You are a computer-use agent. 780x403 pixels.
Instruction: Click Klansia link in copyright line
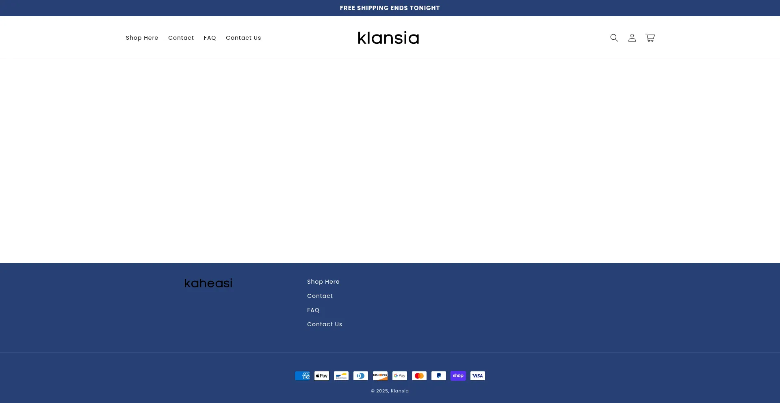(400, 391)
